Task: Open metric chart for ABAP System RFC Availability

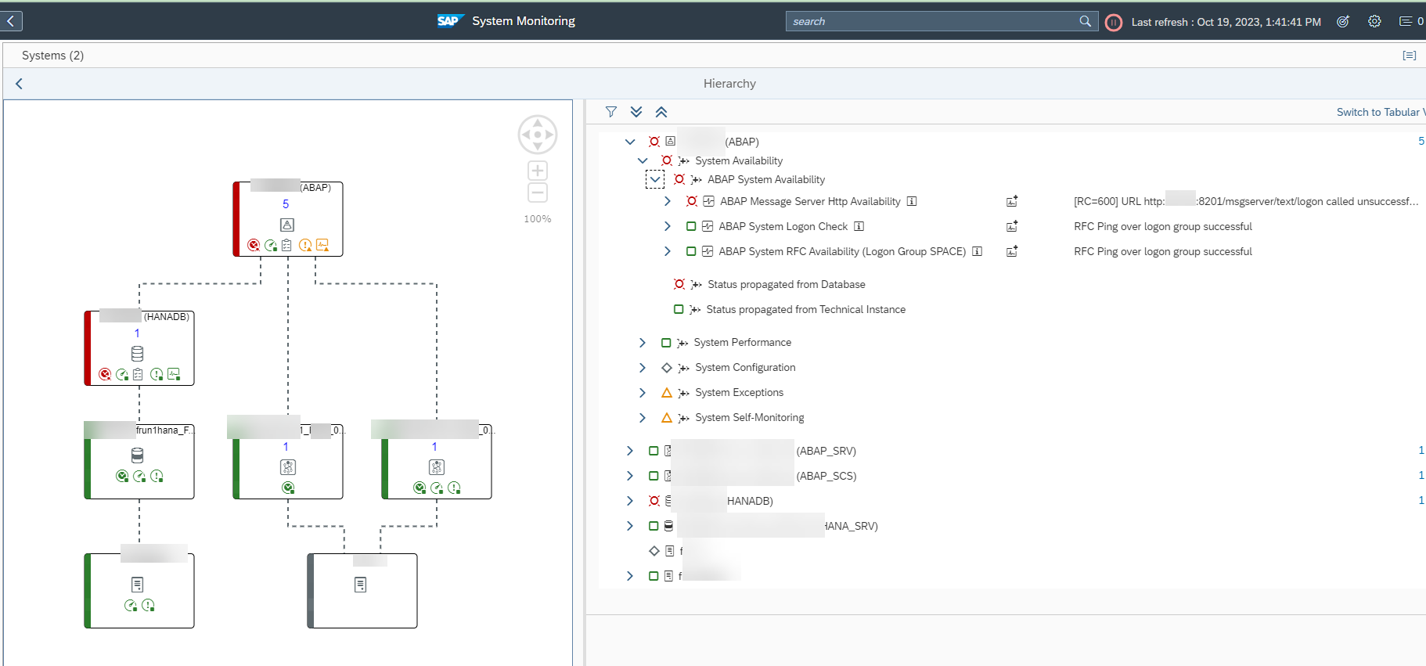Action: pos(1012,251)
